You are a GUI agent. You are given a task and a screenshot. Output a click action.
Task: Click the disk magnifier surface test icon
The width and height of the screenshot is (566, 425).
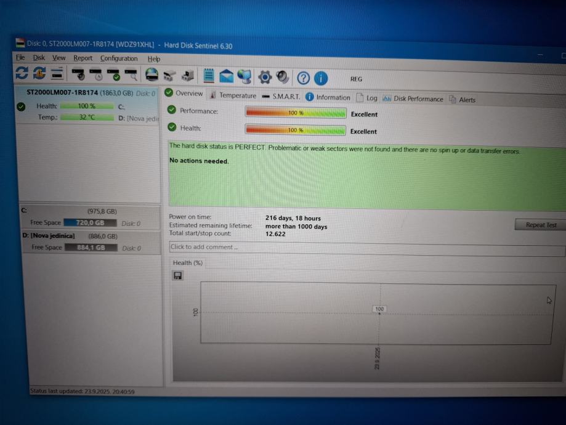131,75
